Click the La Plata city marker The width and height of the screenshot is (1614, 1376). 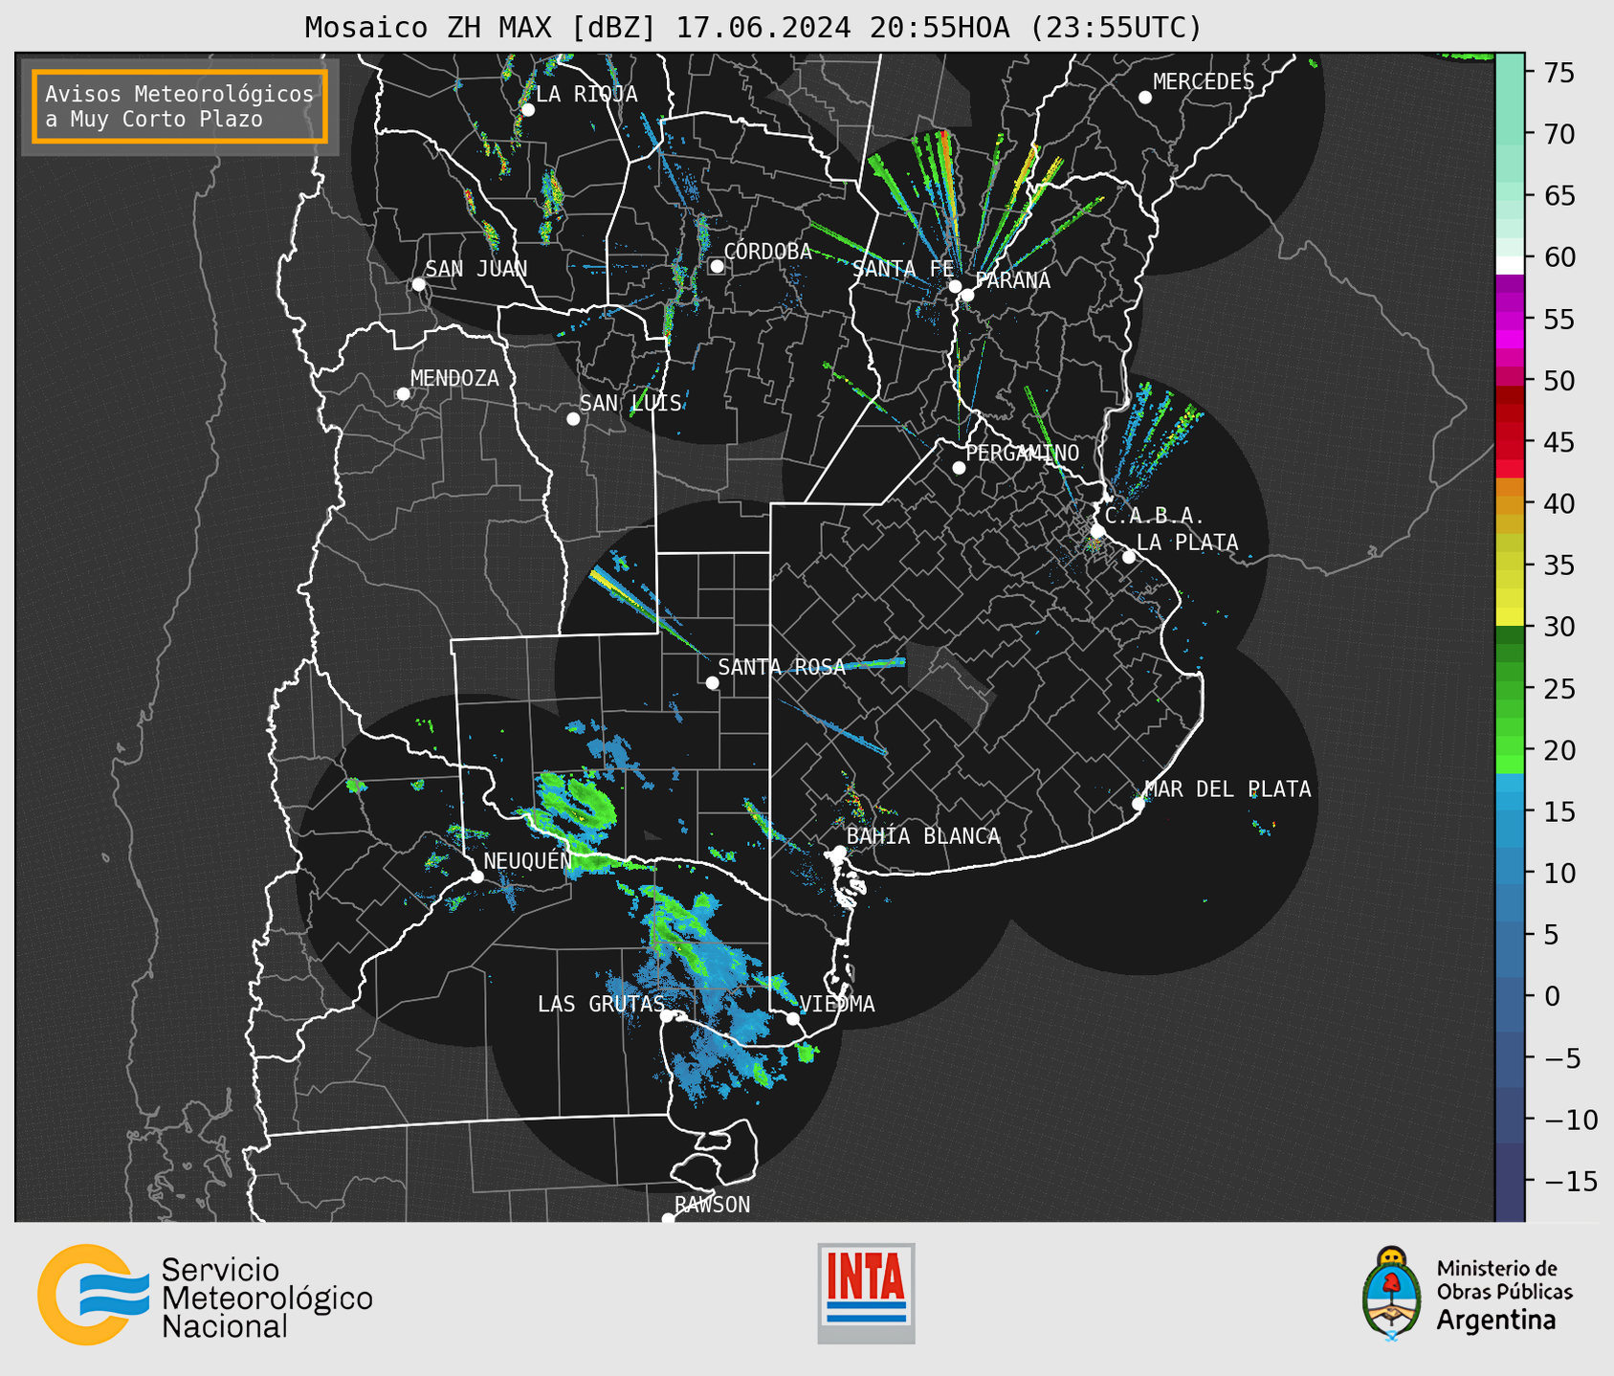[1129, 557]
